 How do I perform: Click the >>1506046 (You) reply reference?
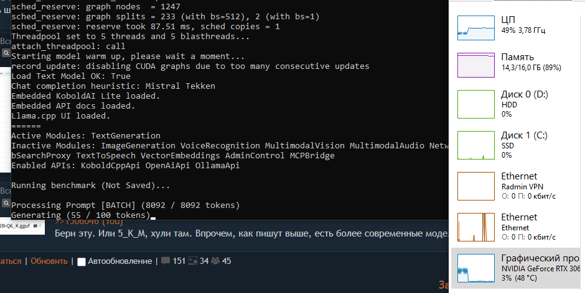pos(87,222)
